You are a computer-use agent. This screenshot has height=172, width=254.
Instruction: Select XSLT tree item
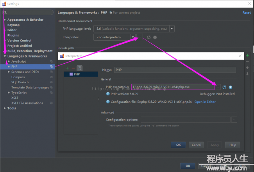pyautogui.click(x=15, y=98)
